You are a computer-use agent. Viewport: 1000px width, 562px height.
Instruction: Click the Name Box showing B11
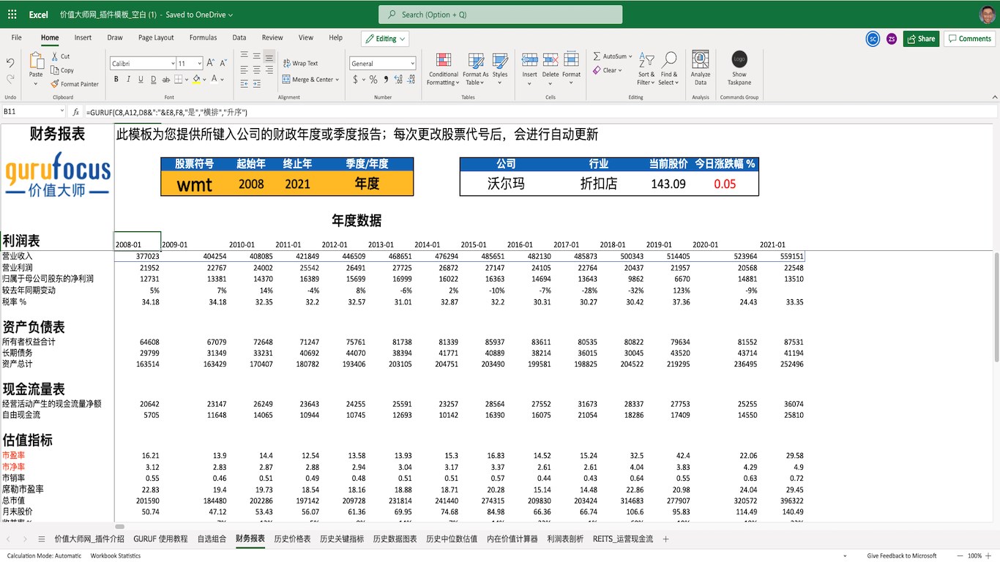coord(34,112)
